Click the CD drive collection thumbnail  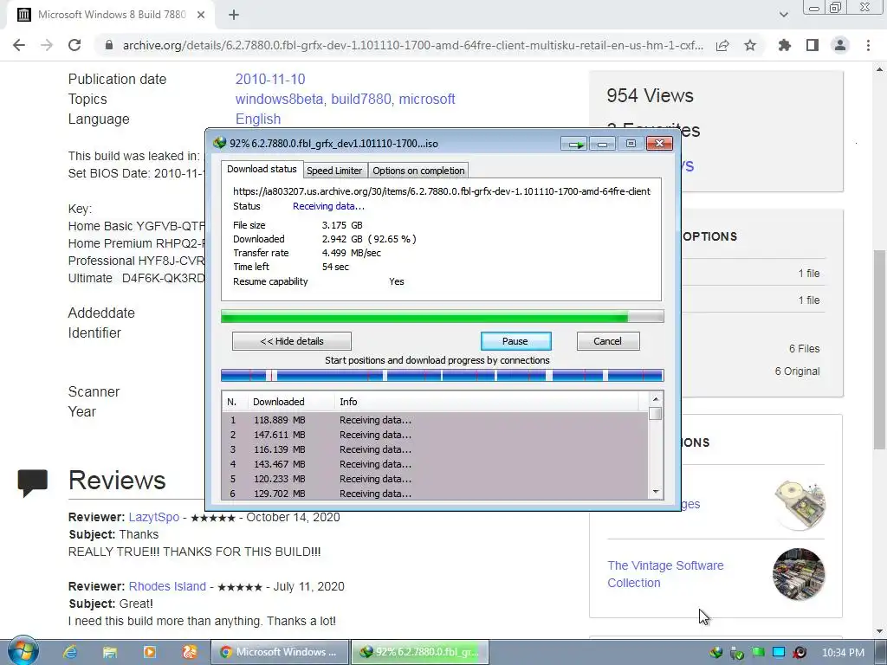pyautogui.click(x=800, y=505)
